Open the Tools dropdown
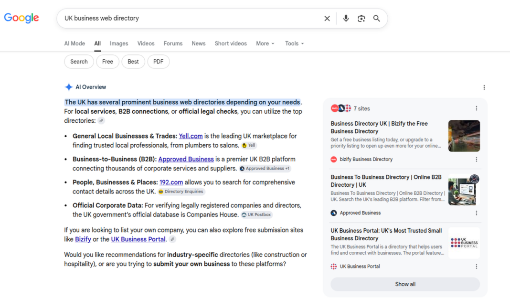 point(294,43)
